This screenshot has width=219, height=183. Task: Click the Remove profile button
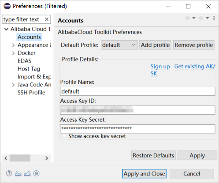click(x=194, y=45)
